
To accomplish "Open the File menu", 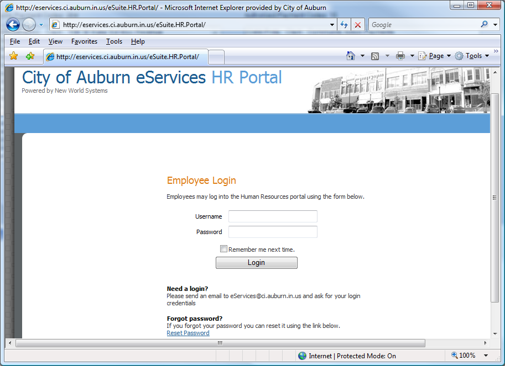I will [15, 41].
